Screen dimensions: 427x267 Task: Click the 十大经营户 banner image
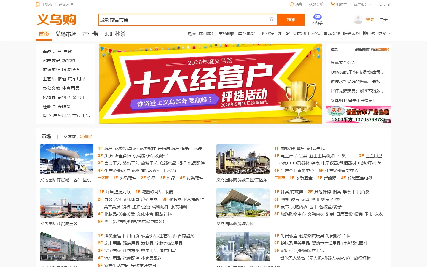point(211,84)
